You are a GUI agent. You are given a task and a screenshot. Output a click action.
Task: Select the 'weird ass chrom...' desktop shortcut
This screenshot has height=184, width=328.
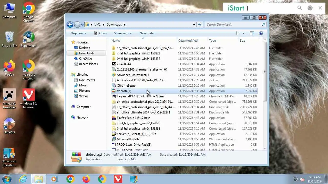coord(28,70)
